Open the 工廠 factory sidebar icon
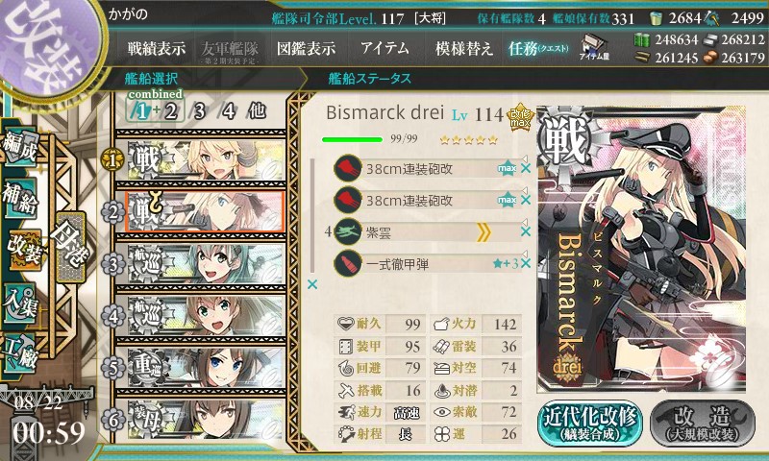This screenshot has height=461, width=769. click(19, 353)
